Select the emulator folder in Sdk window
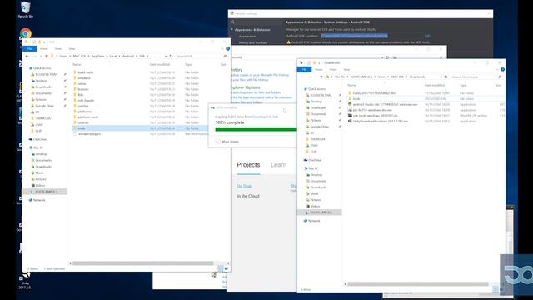 point(84,77)
